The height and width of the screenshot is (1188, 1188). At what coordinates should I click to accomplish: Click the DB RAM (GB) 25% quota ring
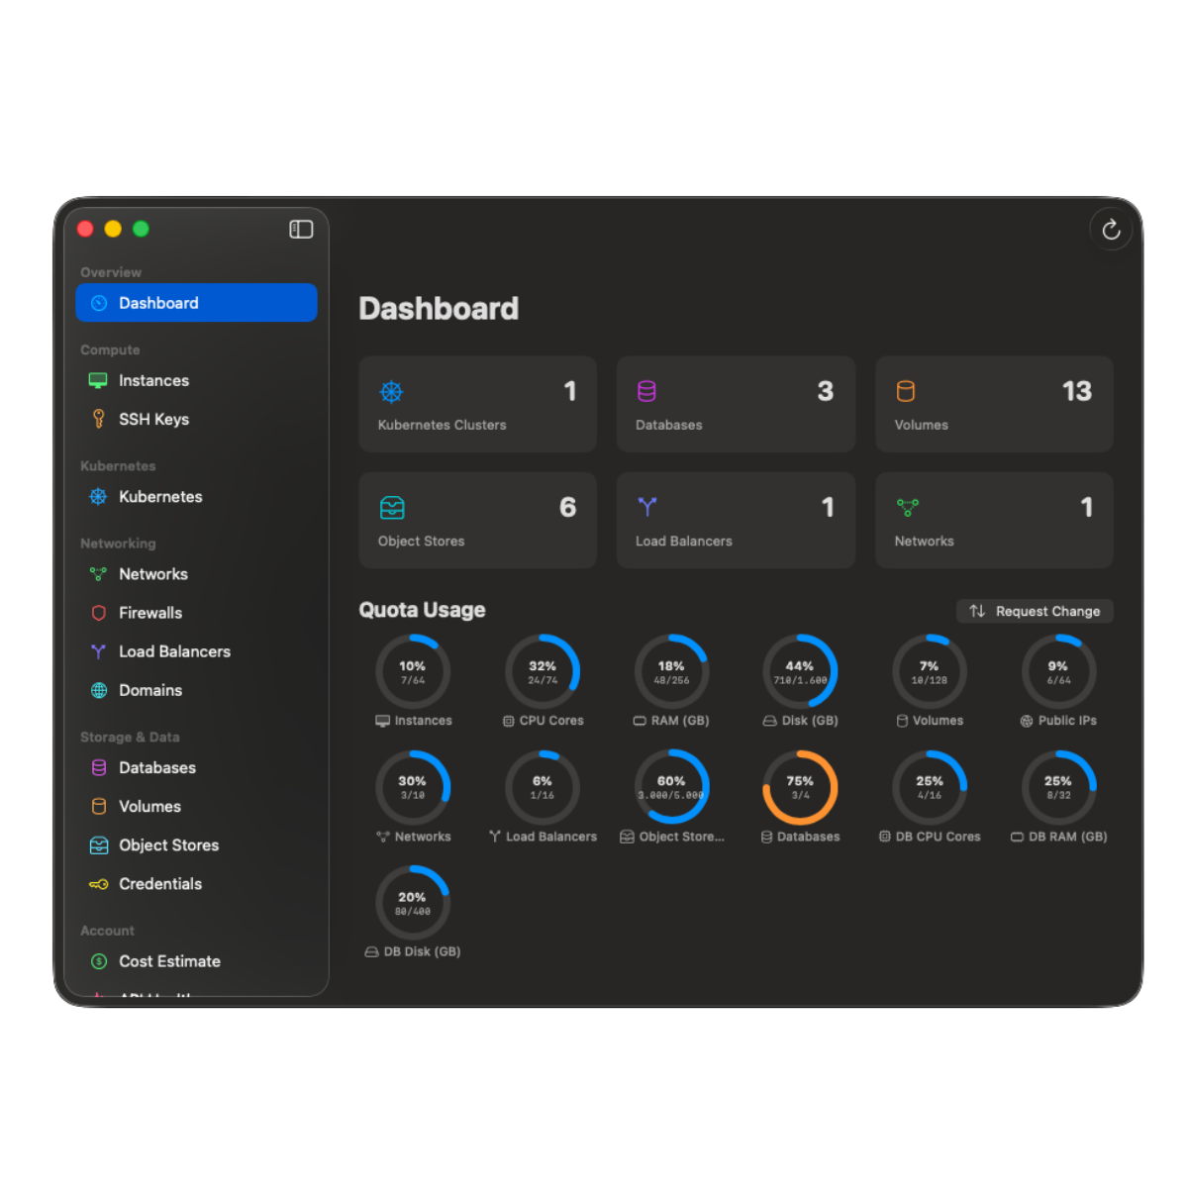(x=1058, y=787)
